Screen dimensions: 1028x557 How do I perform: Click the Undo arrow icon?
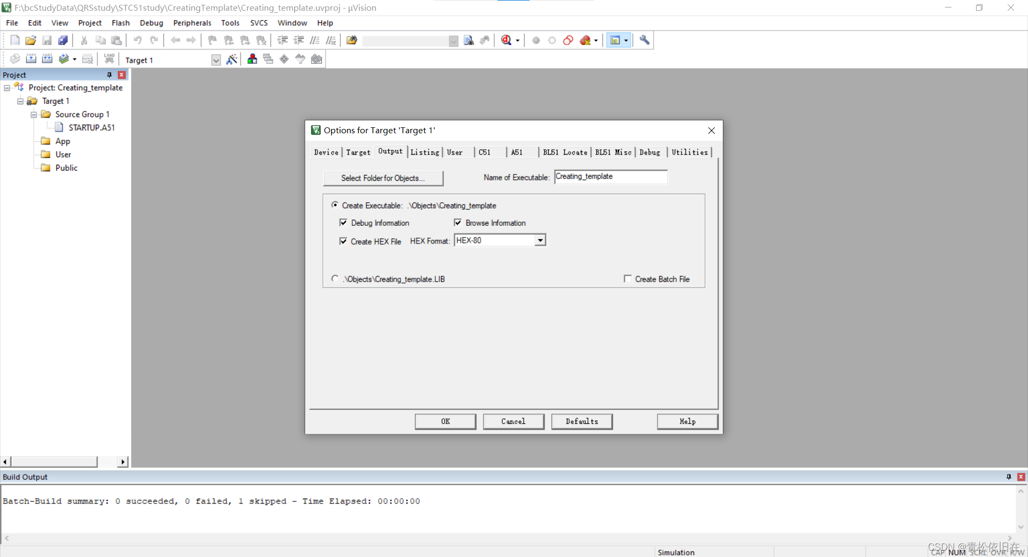point(138,40)
